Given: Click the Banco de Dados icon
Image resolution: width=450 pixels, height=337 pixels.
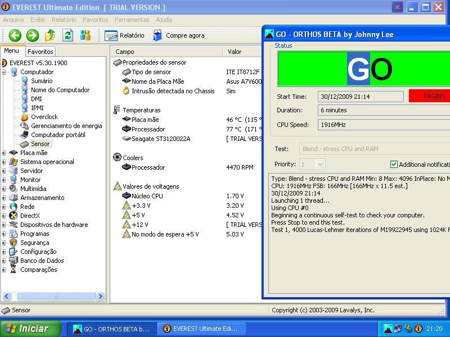Looking at the screenshot, I should tap(13, 261).
